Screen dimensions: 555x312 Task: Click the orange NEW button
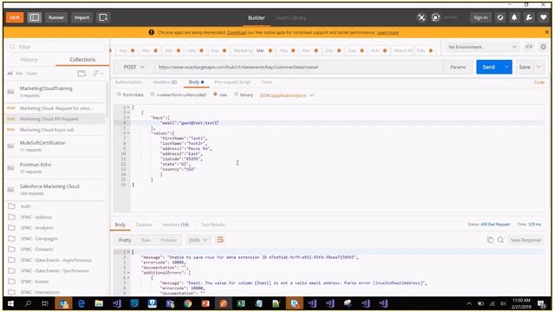coord(15,17)
